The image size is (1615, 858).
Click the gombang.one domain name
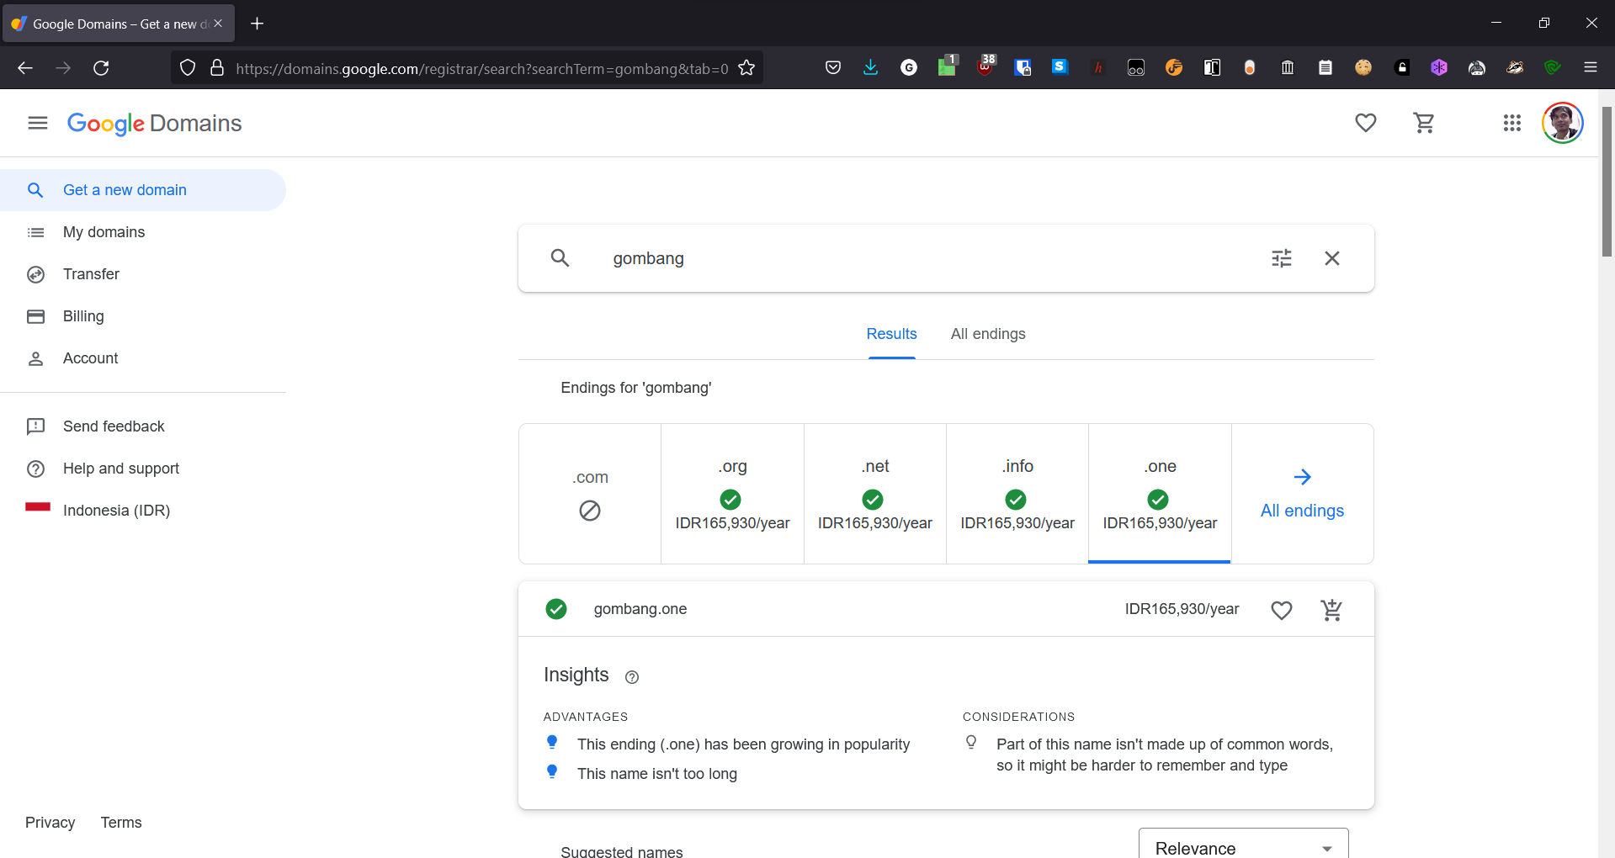tap(640, 609)
